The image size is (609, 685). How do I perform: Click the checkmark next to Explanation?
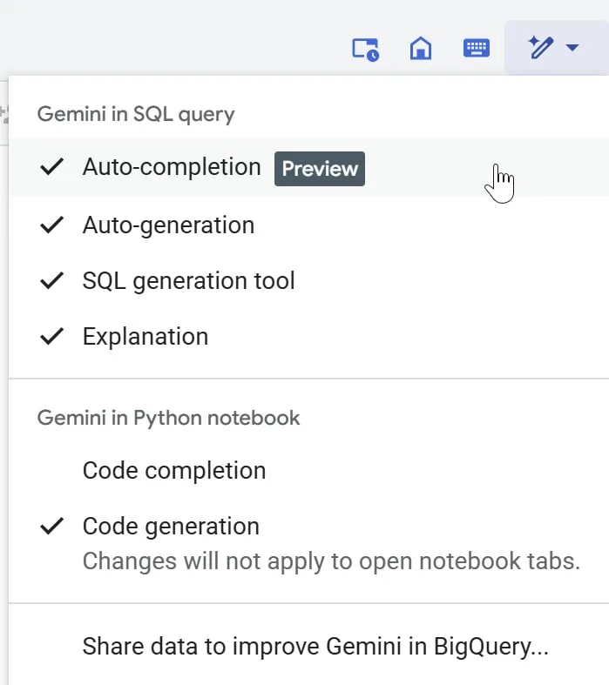point(53,336)
